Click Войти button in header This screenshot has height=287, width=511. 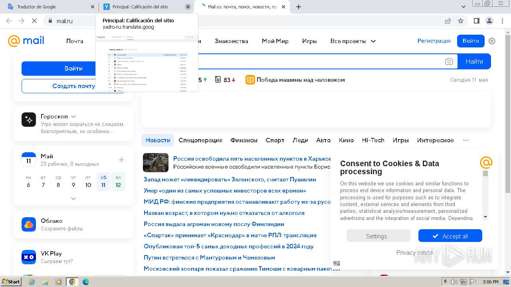pos(471,41)
